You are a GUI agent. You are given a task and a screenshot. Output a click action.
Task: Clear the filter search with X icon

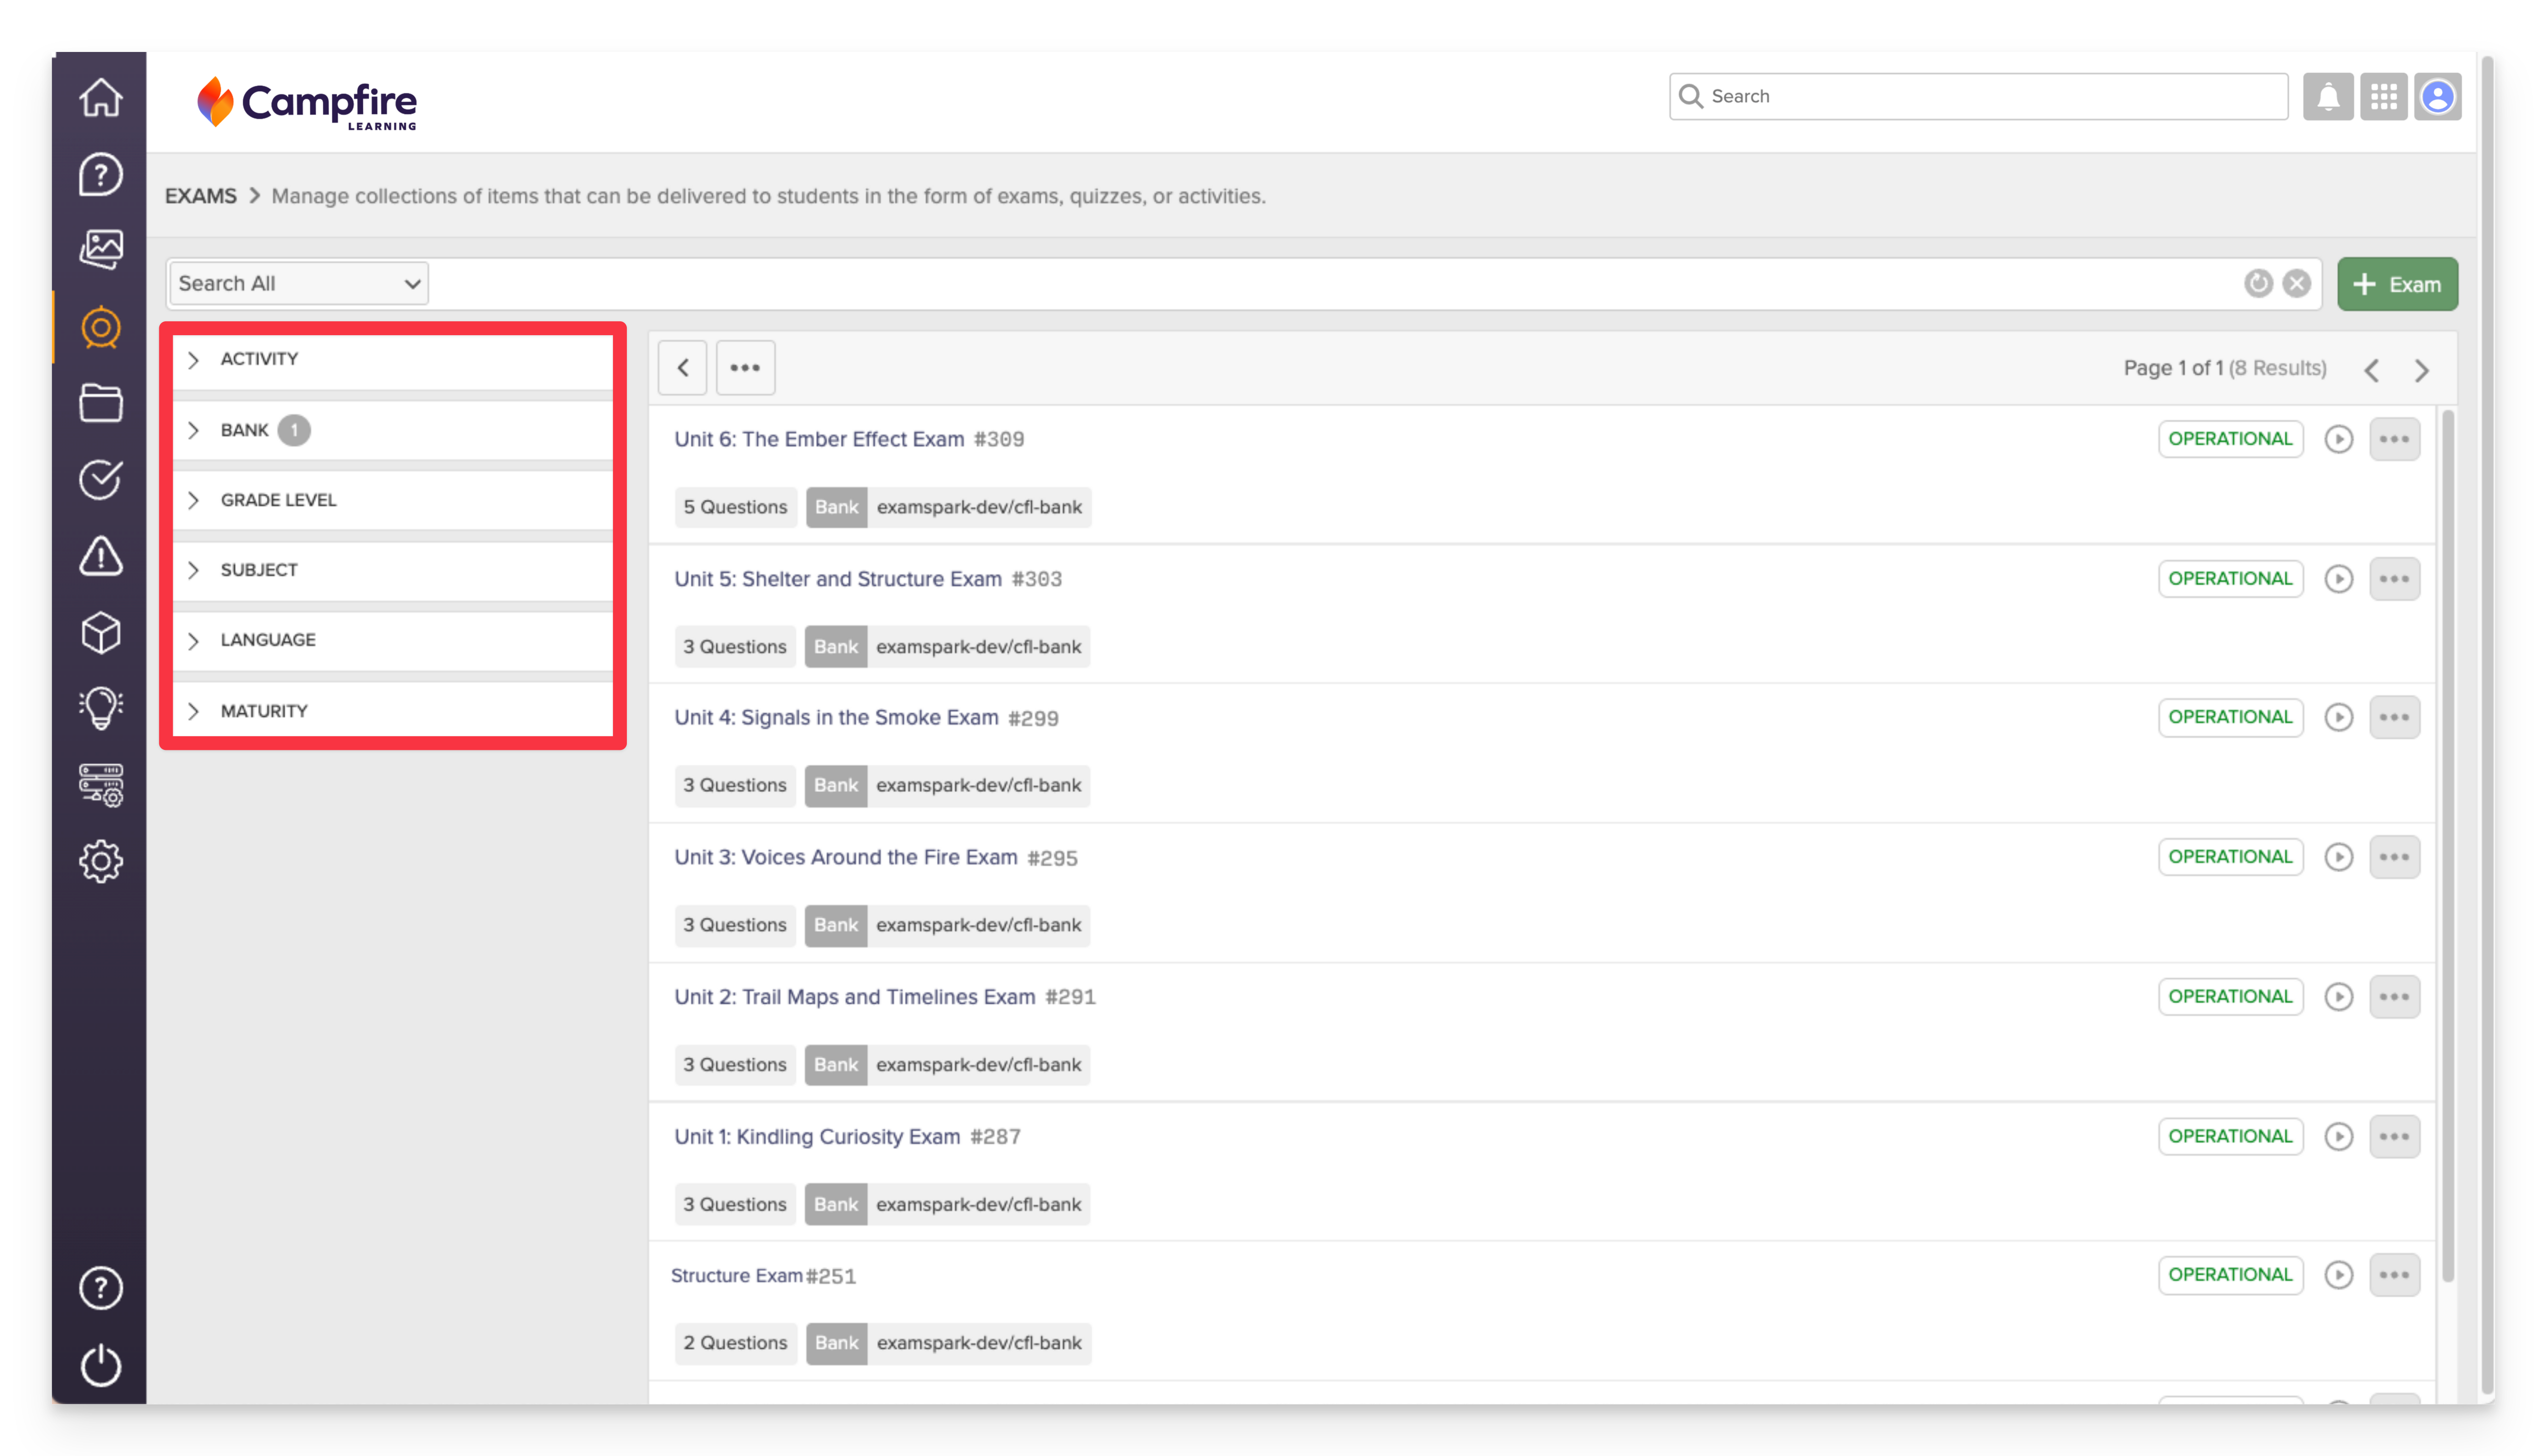[x=2297, y=284]
